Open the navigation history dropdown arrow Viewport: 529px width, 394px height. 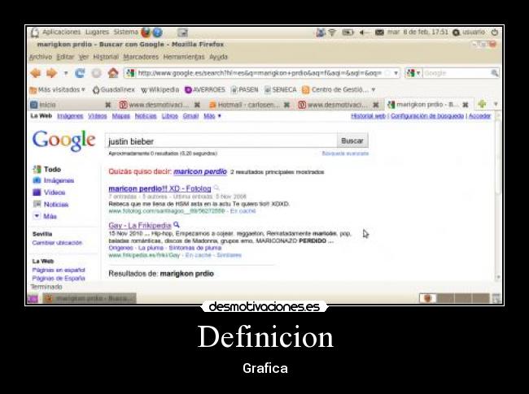tap(66, 73)
